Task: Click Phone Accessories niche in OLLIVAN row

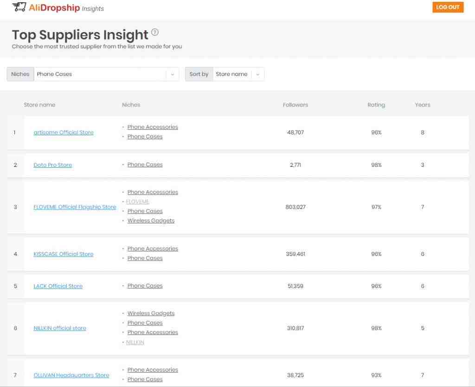Action: [x=153, y=370]
